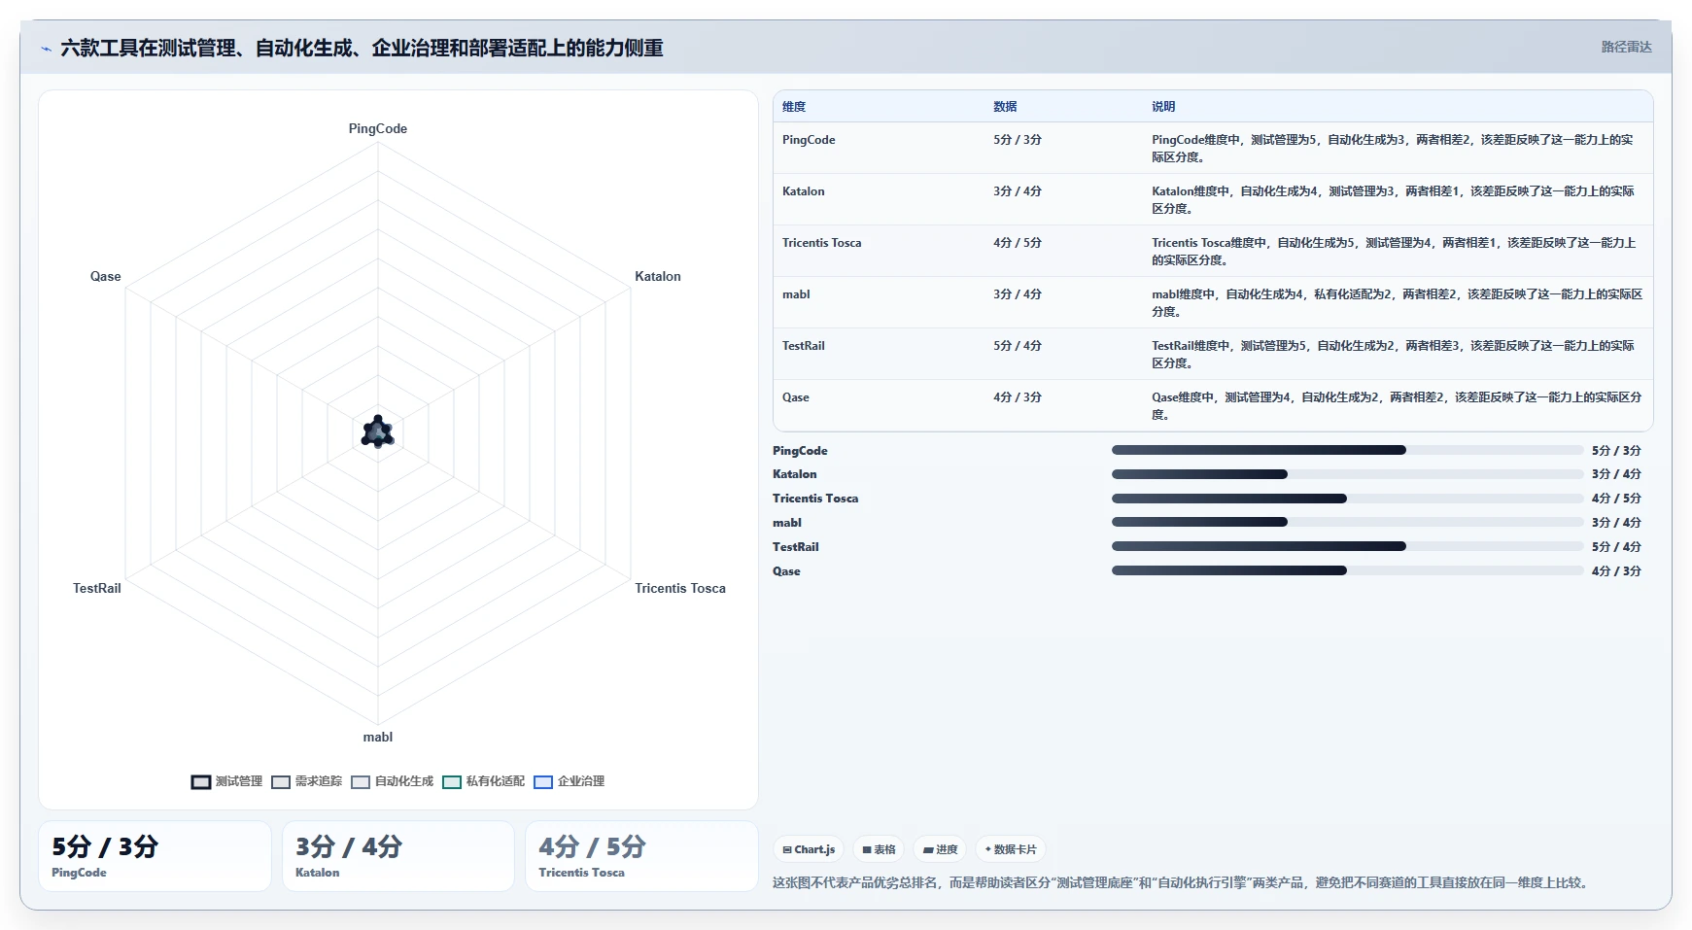Toggle the 企业治理 legend dataset

pyautogui.click(x=570, y=781)
